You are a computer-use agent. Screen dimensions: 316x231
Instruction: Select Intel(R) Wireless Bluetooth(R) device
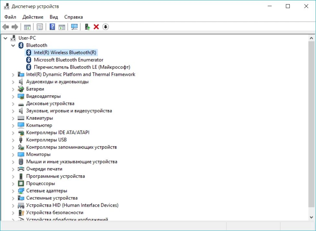point(65,52)
